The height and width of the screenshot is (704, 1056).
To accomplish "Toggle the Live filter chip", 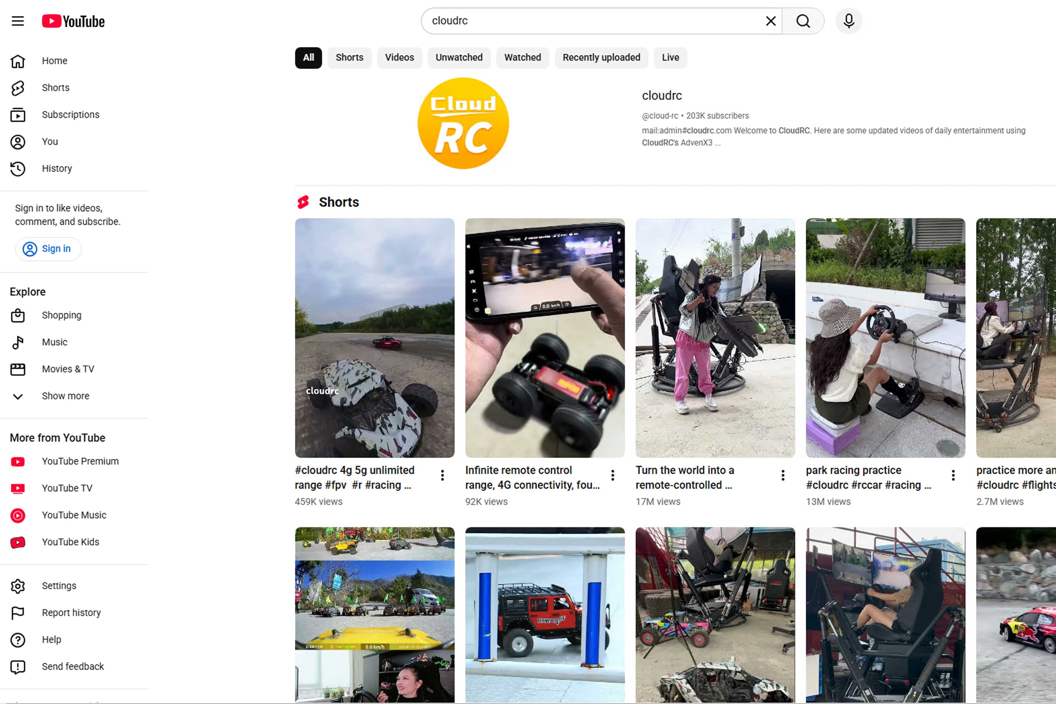I will [670, 57].
